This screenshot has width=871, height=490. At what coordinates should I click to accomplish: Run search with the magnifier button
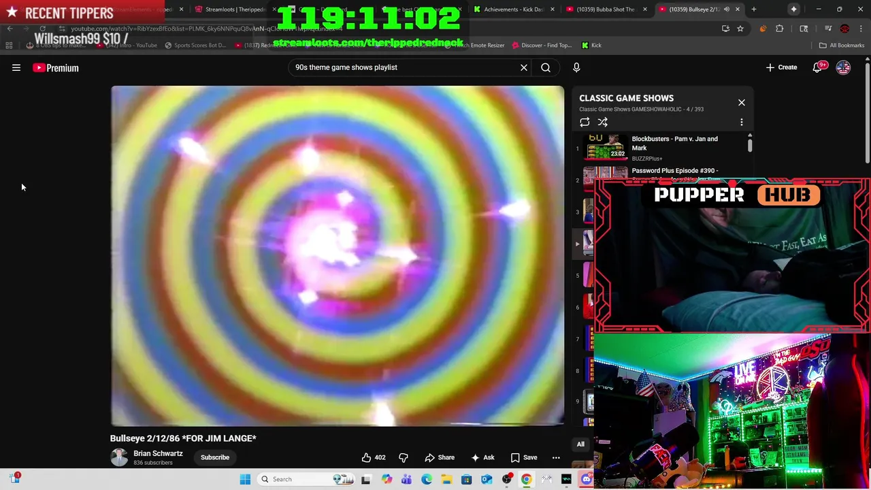[546, 67]
